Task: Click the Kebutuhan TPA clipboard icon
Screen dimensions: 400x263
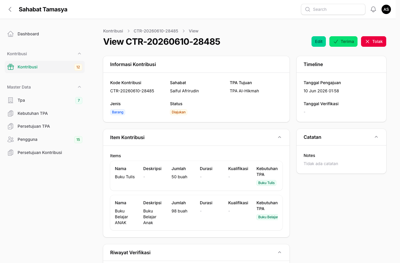Action: pyautogui.click(x=11, y=113)
